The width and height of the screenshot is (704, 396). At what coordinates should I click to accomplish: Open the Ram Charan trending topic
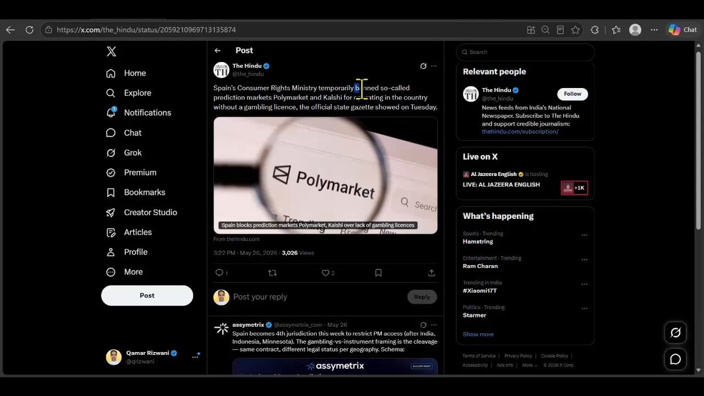[480, 266]
